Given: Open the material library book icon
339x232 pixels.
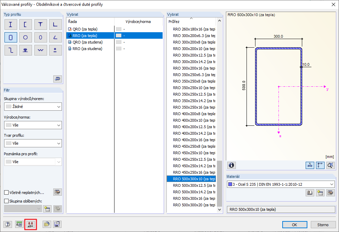Looking at the screenshot, I should tap(310, 193).
